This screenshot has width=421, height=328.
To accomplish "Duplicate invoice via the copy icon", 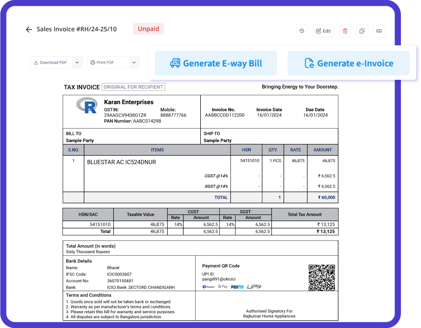I will tap(362, 31).
